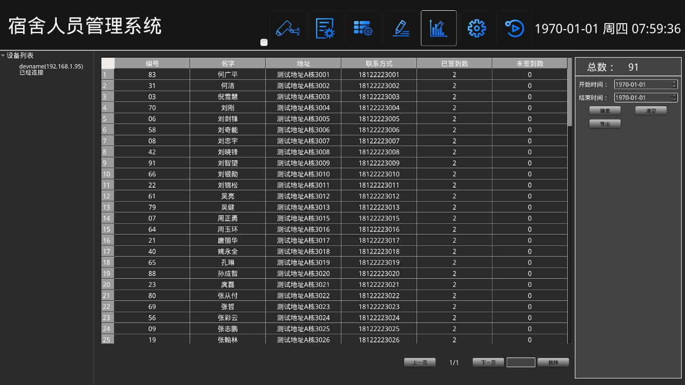Image resolution: width=685 pixels, height=385 pixels.
Task: Sort by the 已签到数 column header
Action: [454, 64]
